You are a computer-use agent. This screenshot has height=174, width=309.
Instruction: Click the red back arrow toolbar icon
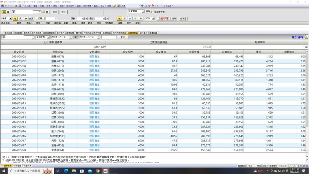[6, 6]
